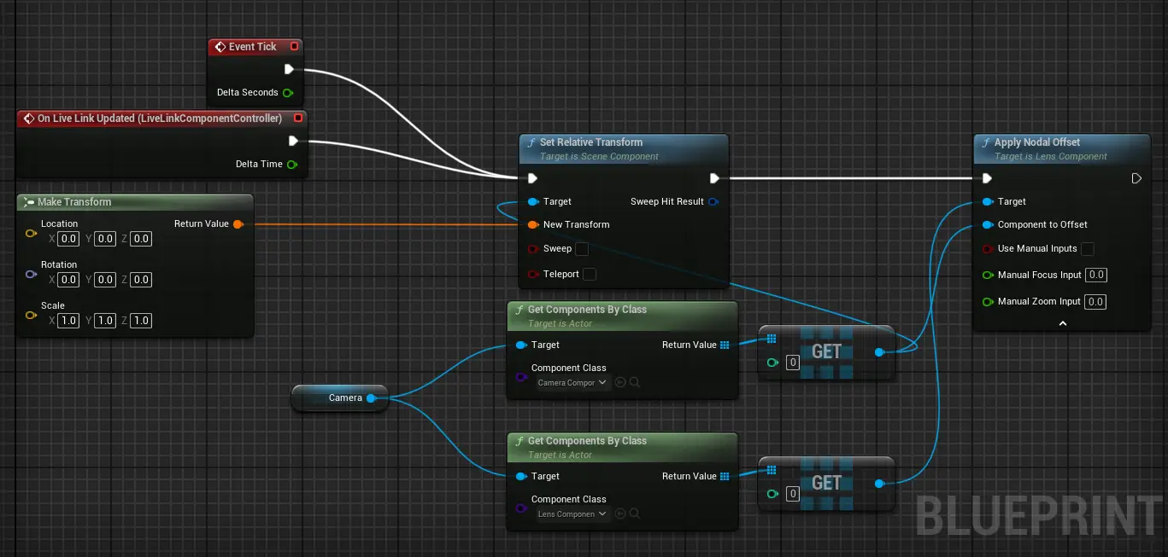Click the Camera variable output pin
This screenshot has width=1168, height=557.
point(371,398)
